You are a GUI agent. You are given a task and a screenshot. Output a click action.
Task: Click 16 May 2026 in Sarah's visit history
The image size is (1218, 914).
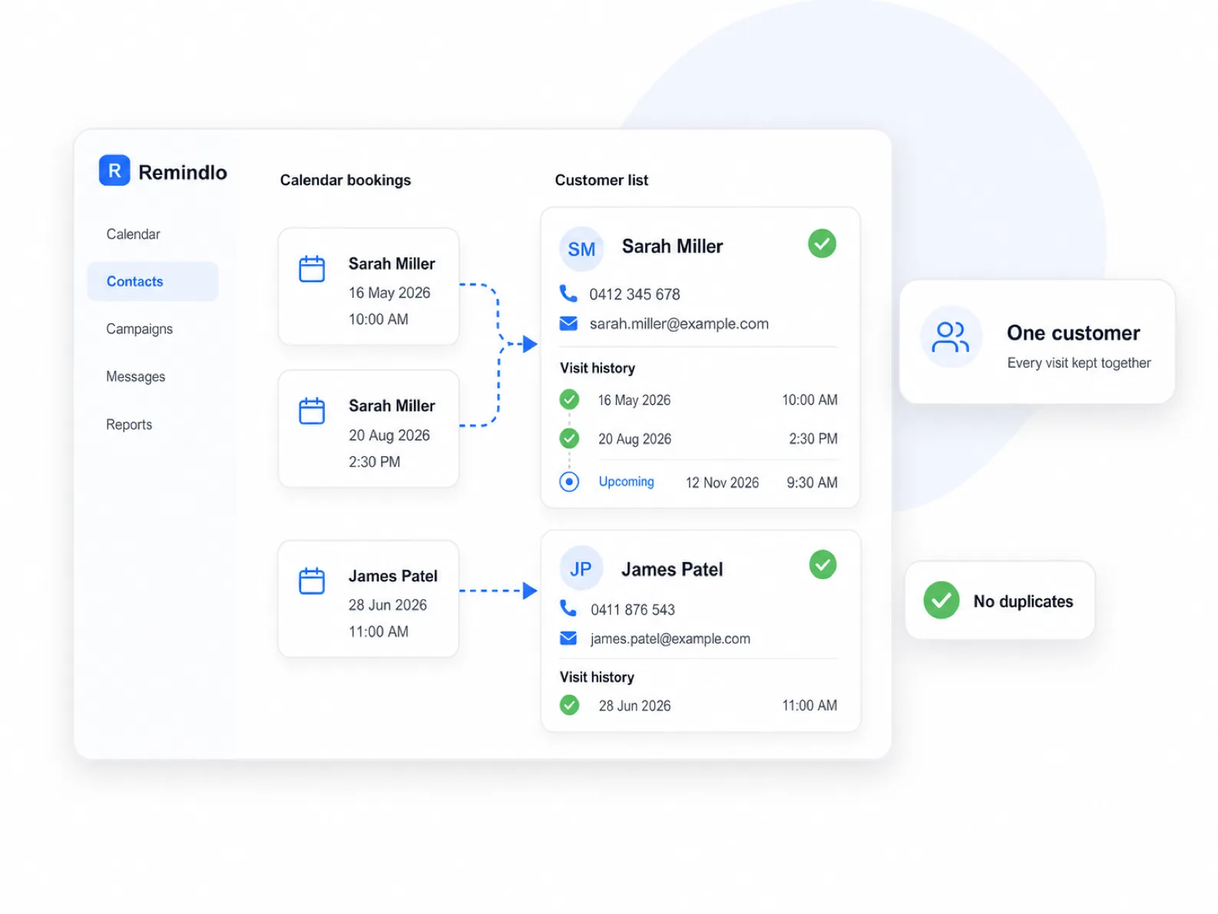pos(634,400)
